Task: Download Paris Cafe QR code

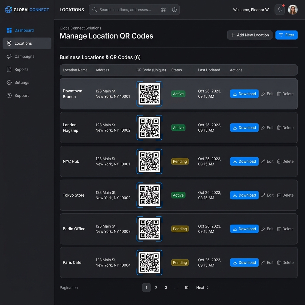Action: tap(244, 263)
